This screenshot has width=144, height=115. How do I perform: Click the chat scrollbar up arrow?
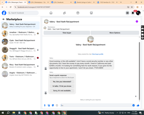139,37
